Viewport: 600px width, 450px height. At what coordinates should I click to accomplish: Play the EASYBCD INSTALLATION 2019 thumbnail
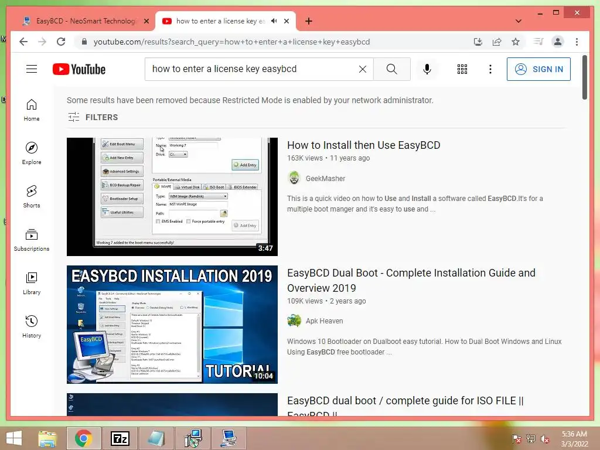[172, 325]
